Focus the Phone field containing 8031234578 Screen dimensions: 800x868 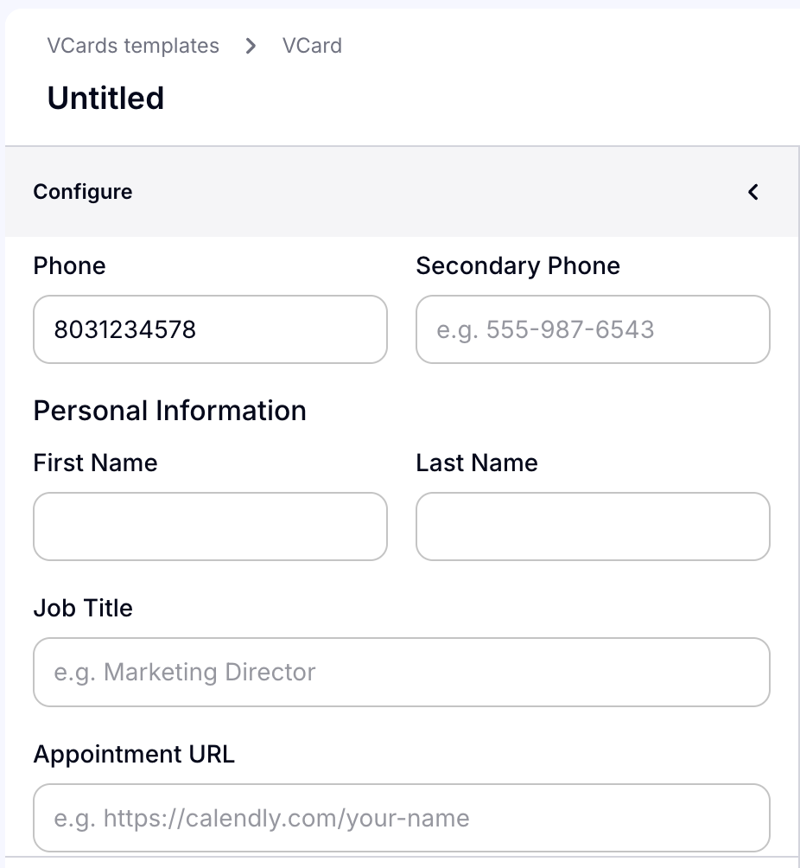coord(210,329)
